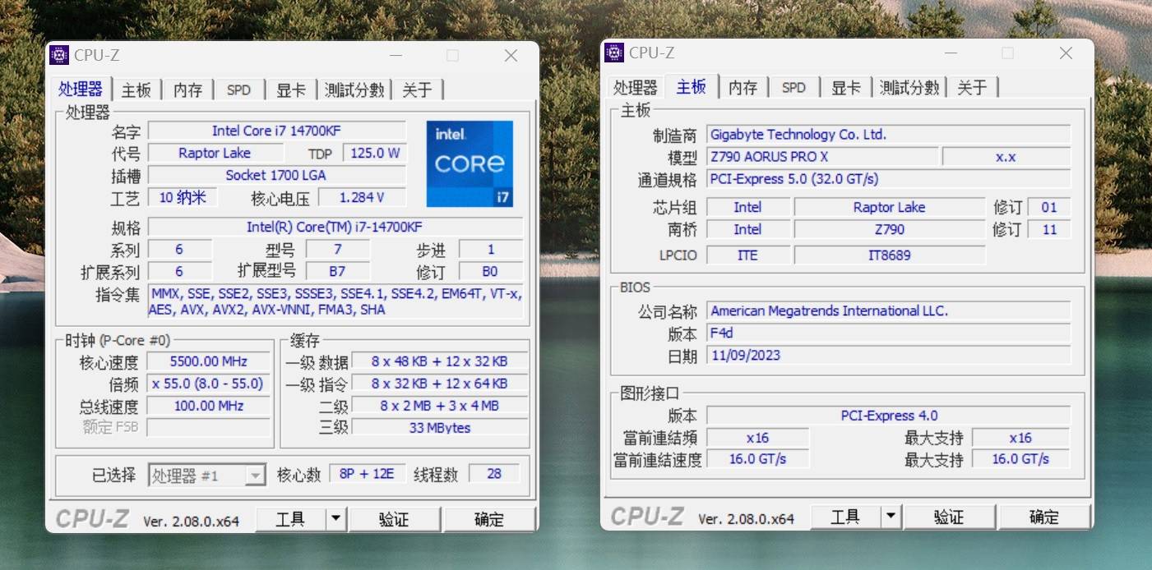The height and width of the screenshot is (570, 1152).
Task: Switch to the 内存 tab in left window
Action: click(x=187, y=90)
